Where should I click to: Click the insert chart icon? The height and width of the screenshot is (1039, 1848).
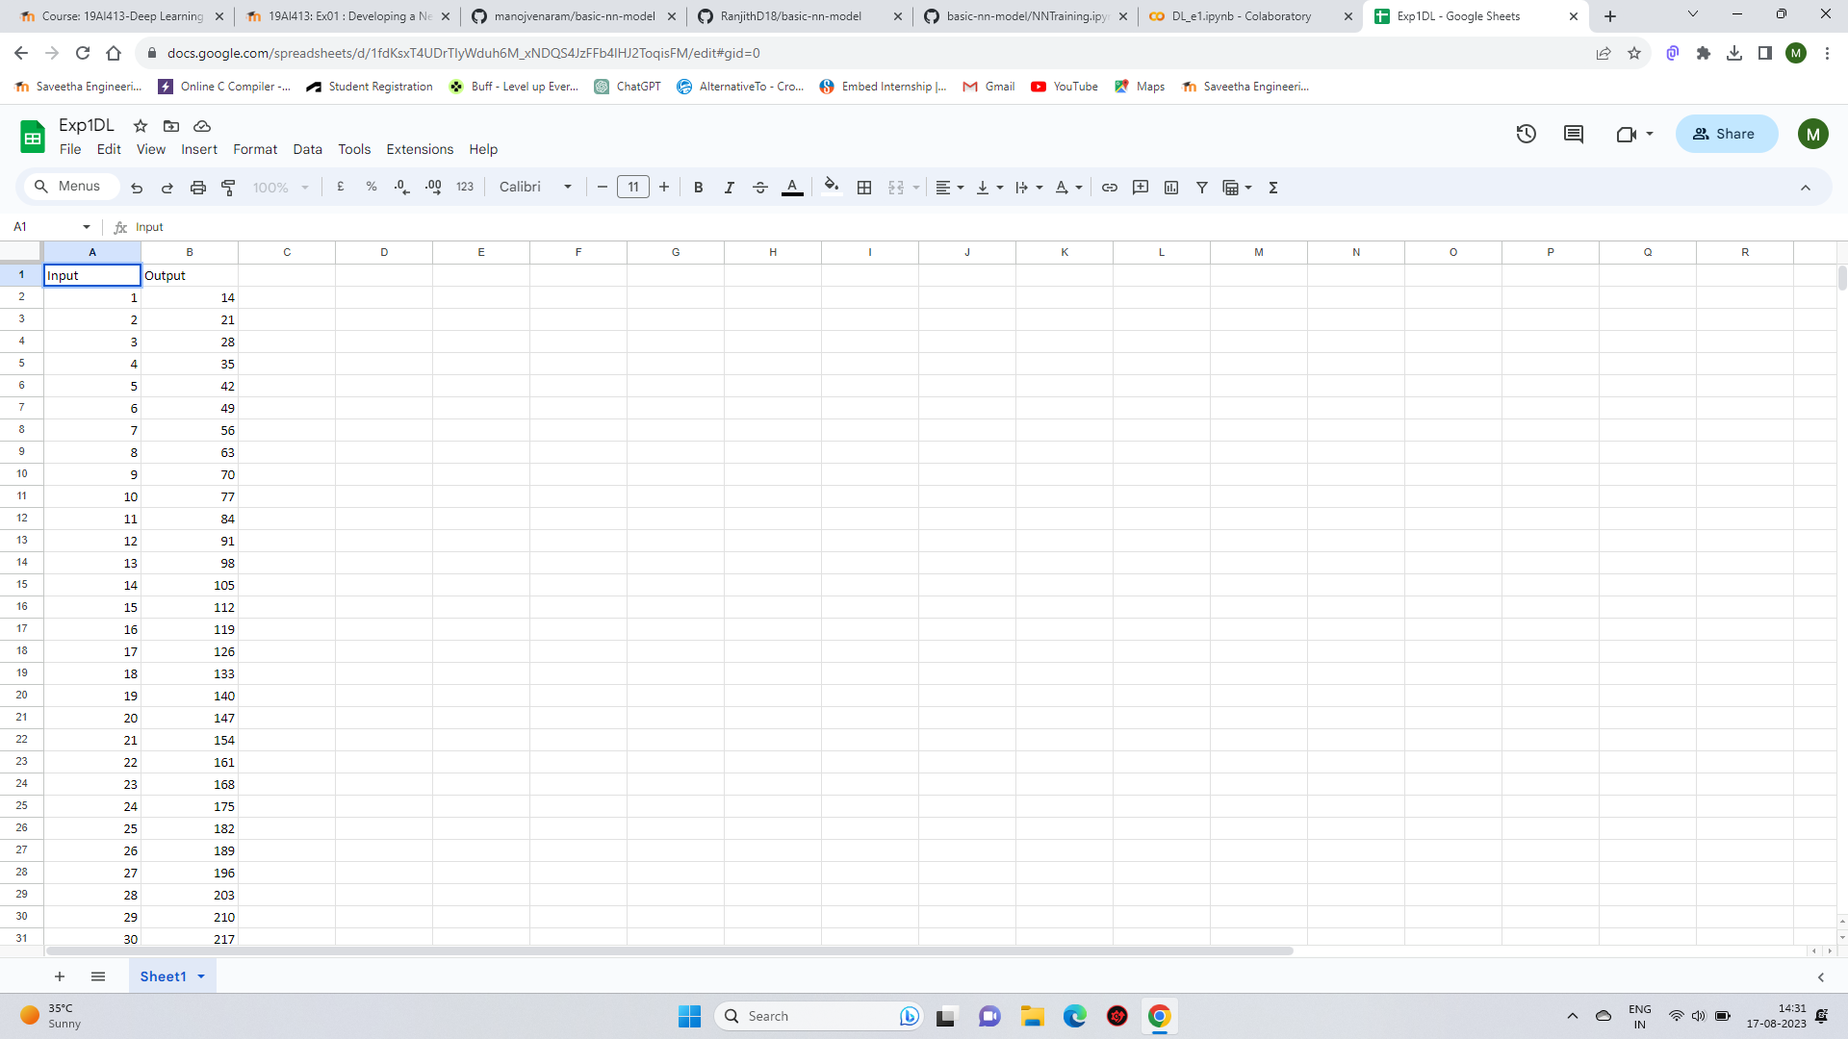pyautogui.click(x=1170, y=188)
